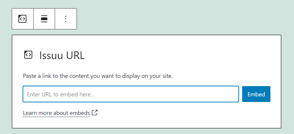This screenshot has height=134, width=294.
Task: Focus the Enter URL to embed field
Action: tap(131, 94)
